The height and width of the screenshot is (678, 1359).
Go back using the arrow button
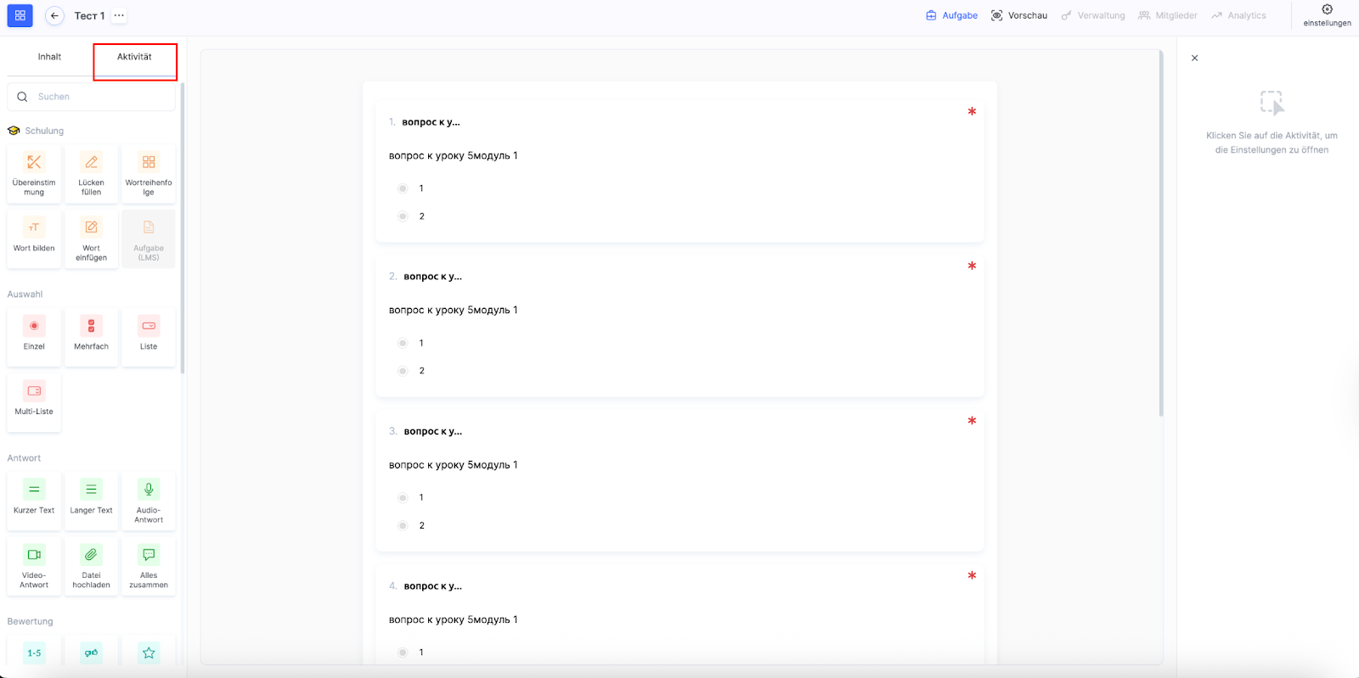coord(54,15)
